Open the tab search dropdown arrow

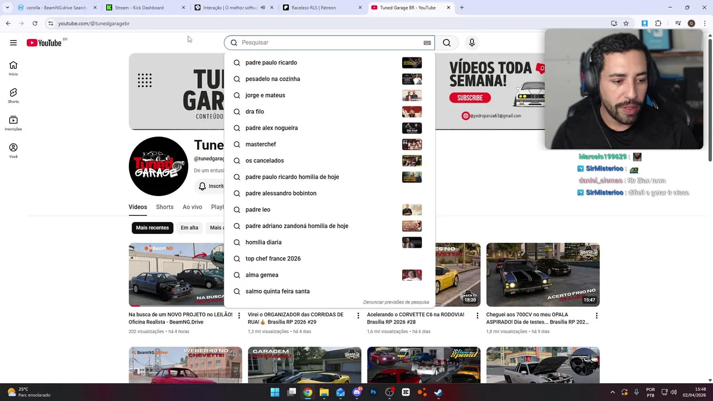coord(7,8)
